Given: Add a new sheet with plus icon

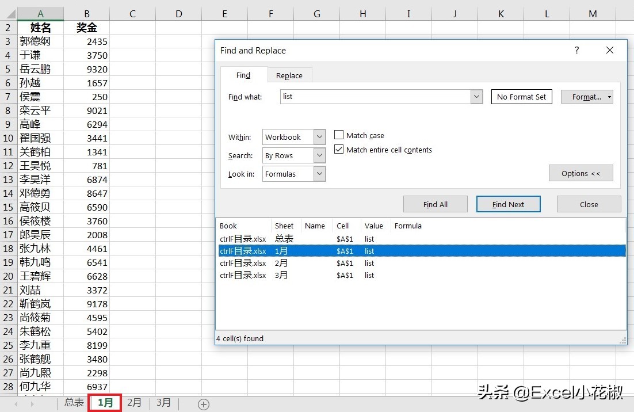Looking at the screenshot, I should coord(204,404).
